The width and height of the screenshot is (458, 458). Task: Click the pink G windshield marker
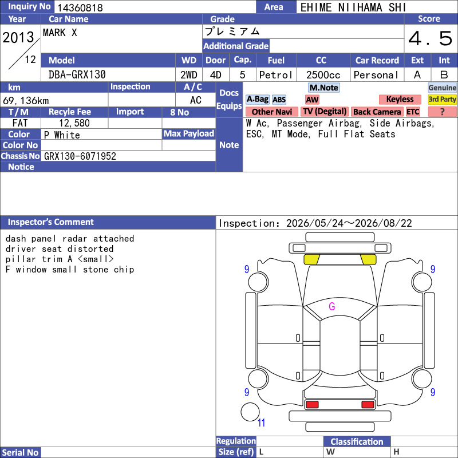click(332, 306)
